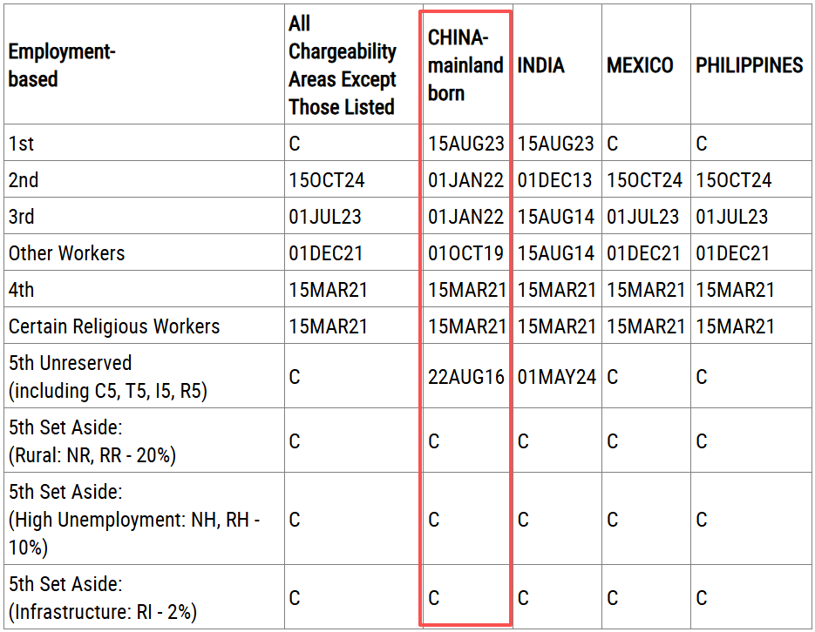
Task: Click the CHINA-mainland born column header
Action: [x=465, y=65]
